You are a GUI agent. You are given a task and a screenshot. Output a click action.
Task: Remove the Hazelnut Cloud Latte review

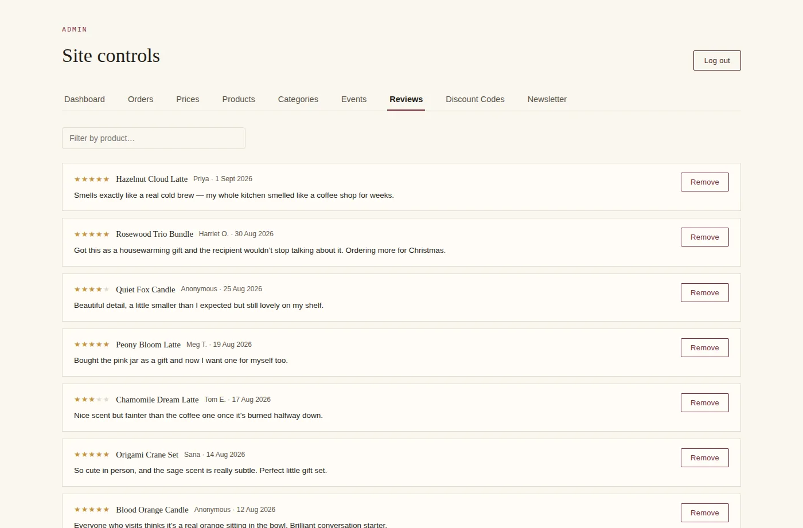coord(704,182)
